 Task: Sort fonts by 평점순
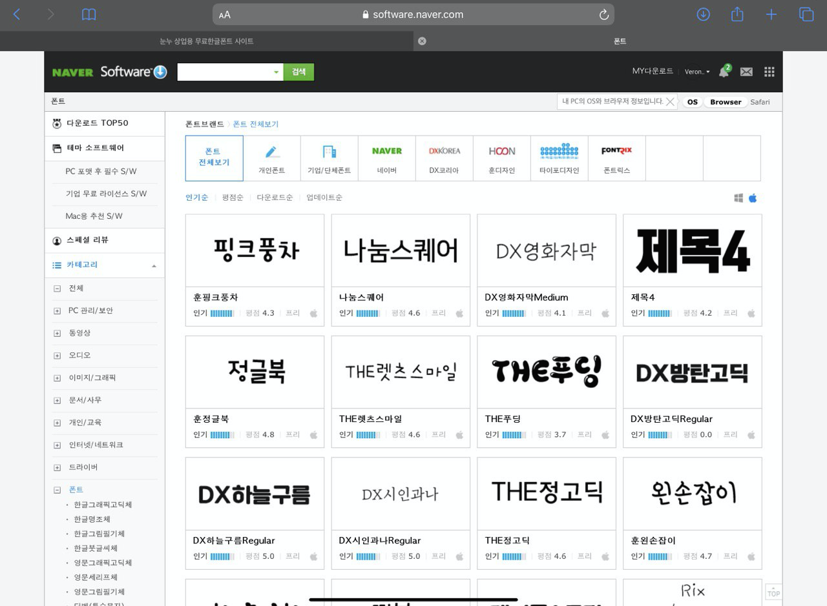[x=233, y=197]
